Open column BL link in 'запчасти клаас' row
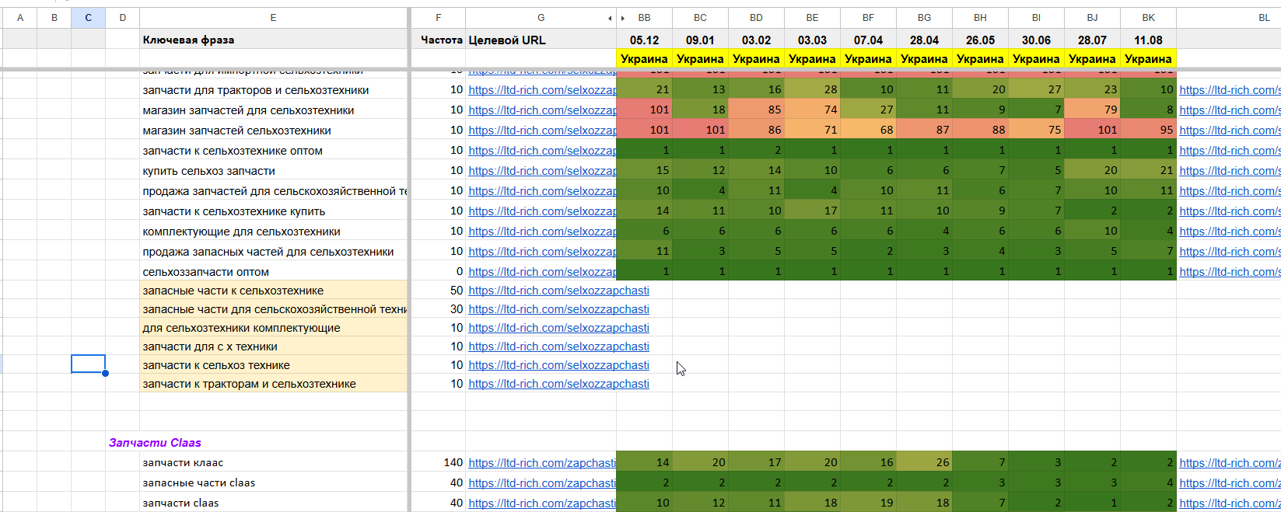This screenshot has width=1281, height=512. pyautogui.click(x=1230, y=463)
